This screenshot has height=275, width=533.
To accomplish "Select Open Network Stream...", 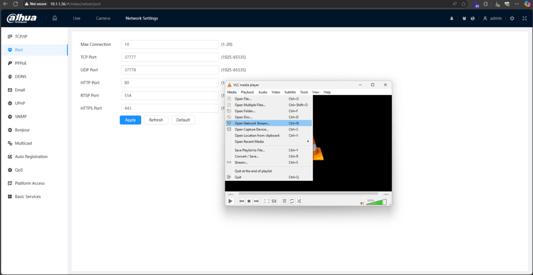I will click(269, 123).
